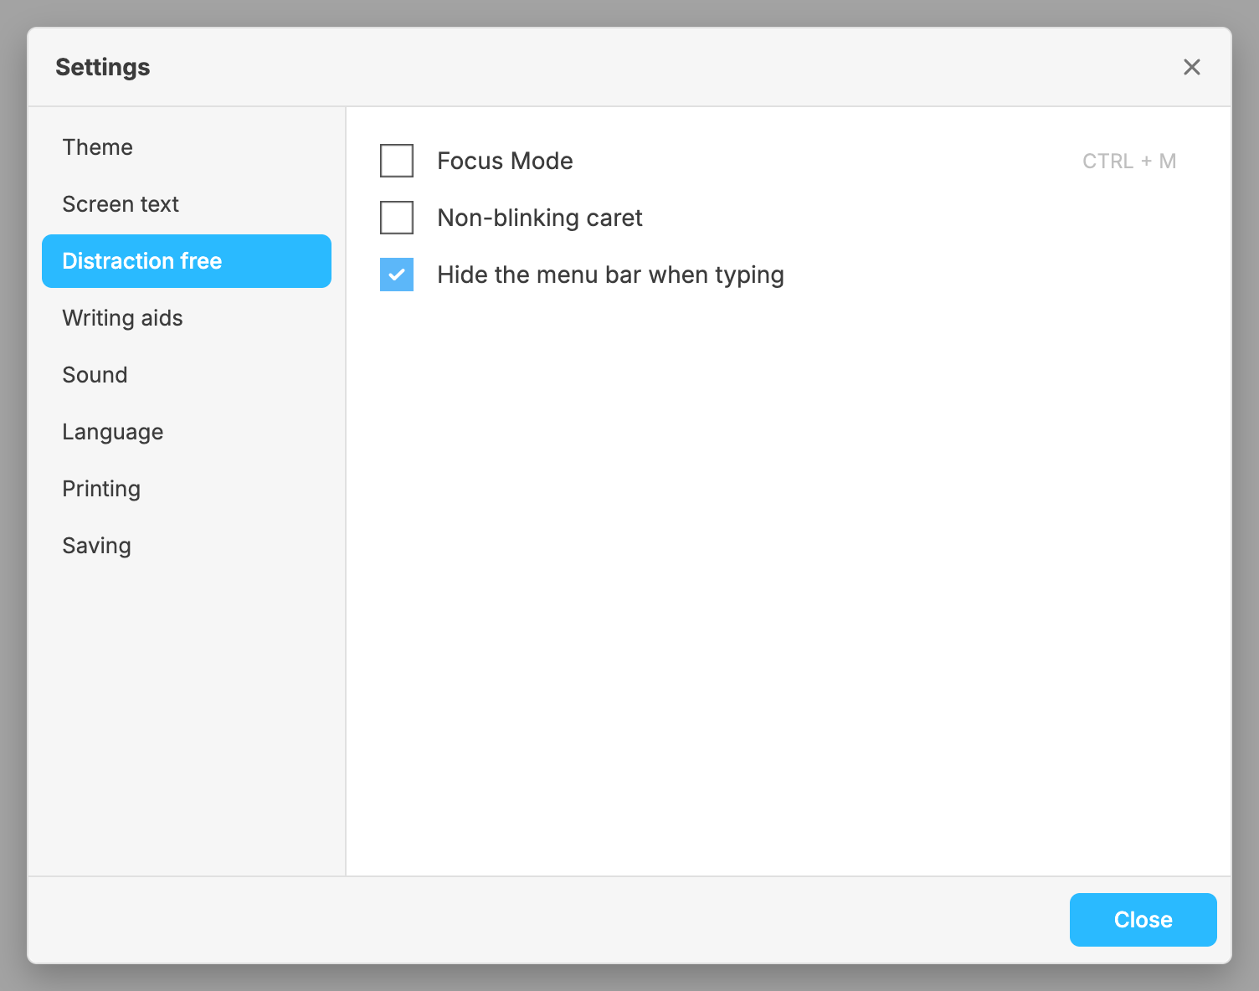This screenshot has width=1259, height=991.
Task: Click the Hide the menu bar label
Action: click(610, 275)
